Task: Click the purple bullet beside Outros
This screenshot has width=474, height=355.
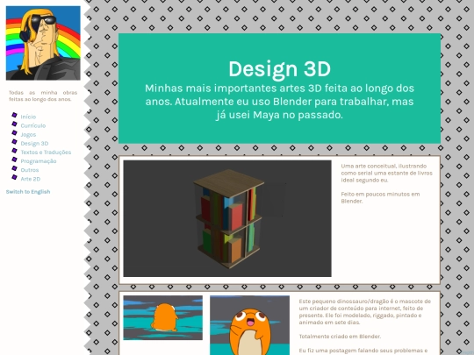Action: tap(14, 168)
